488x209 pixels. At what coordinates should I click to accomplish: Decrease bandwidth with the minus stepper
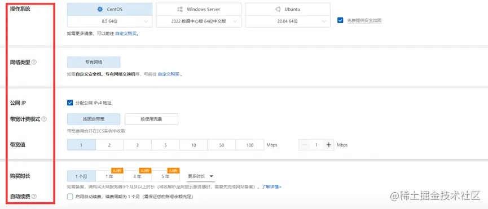click(305, 145)
